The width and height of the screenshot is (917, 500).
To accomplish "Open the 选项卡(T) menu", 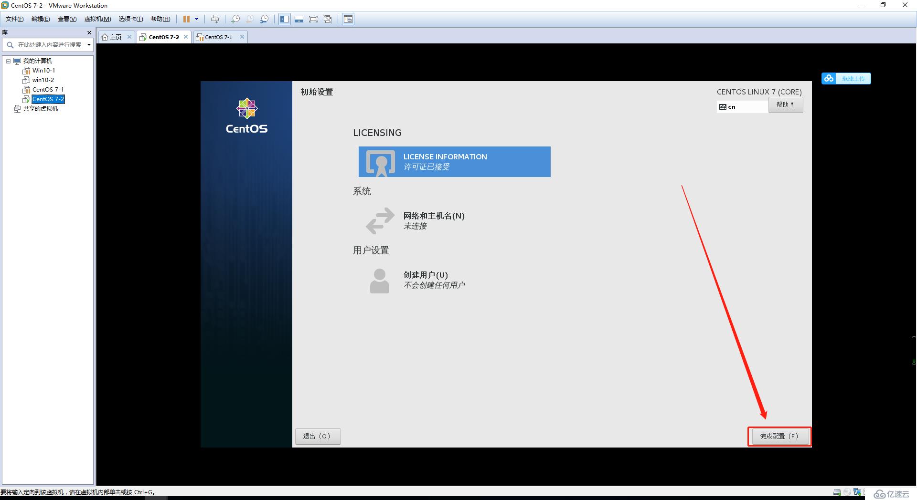I will [131, 19].
